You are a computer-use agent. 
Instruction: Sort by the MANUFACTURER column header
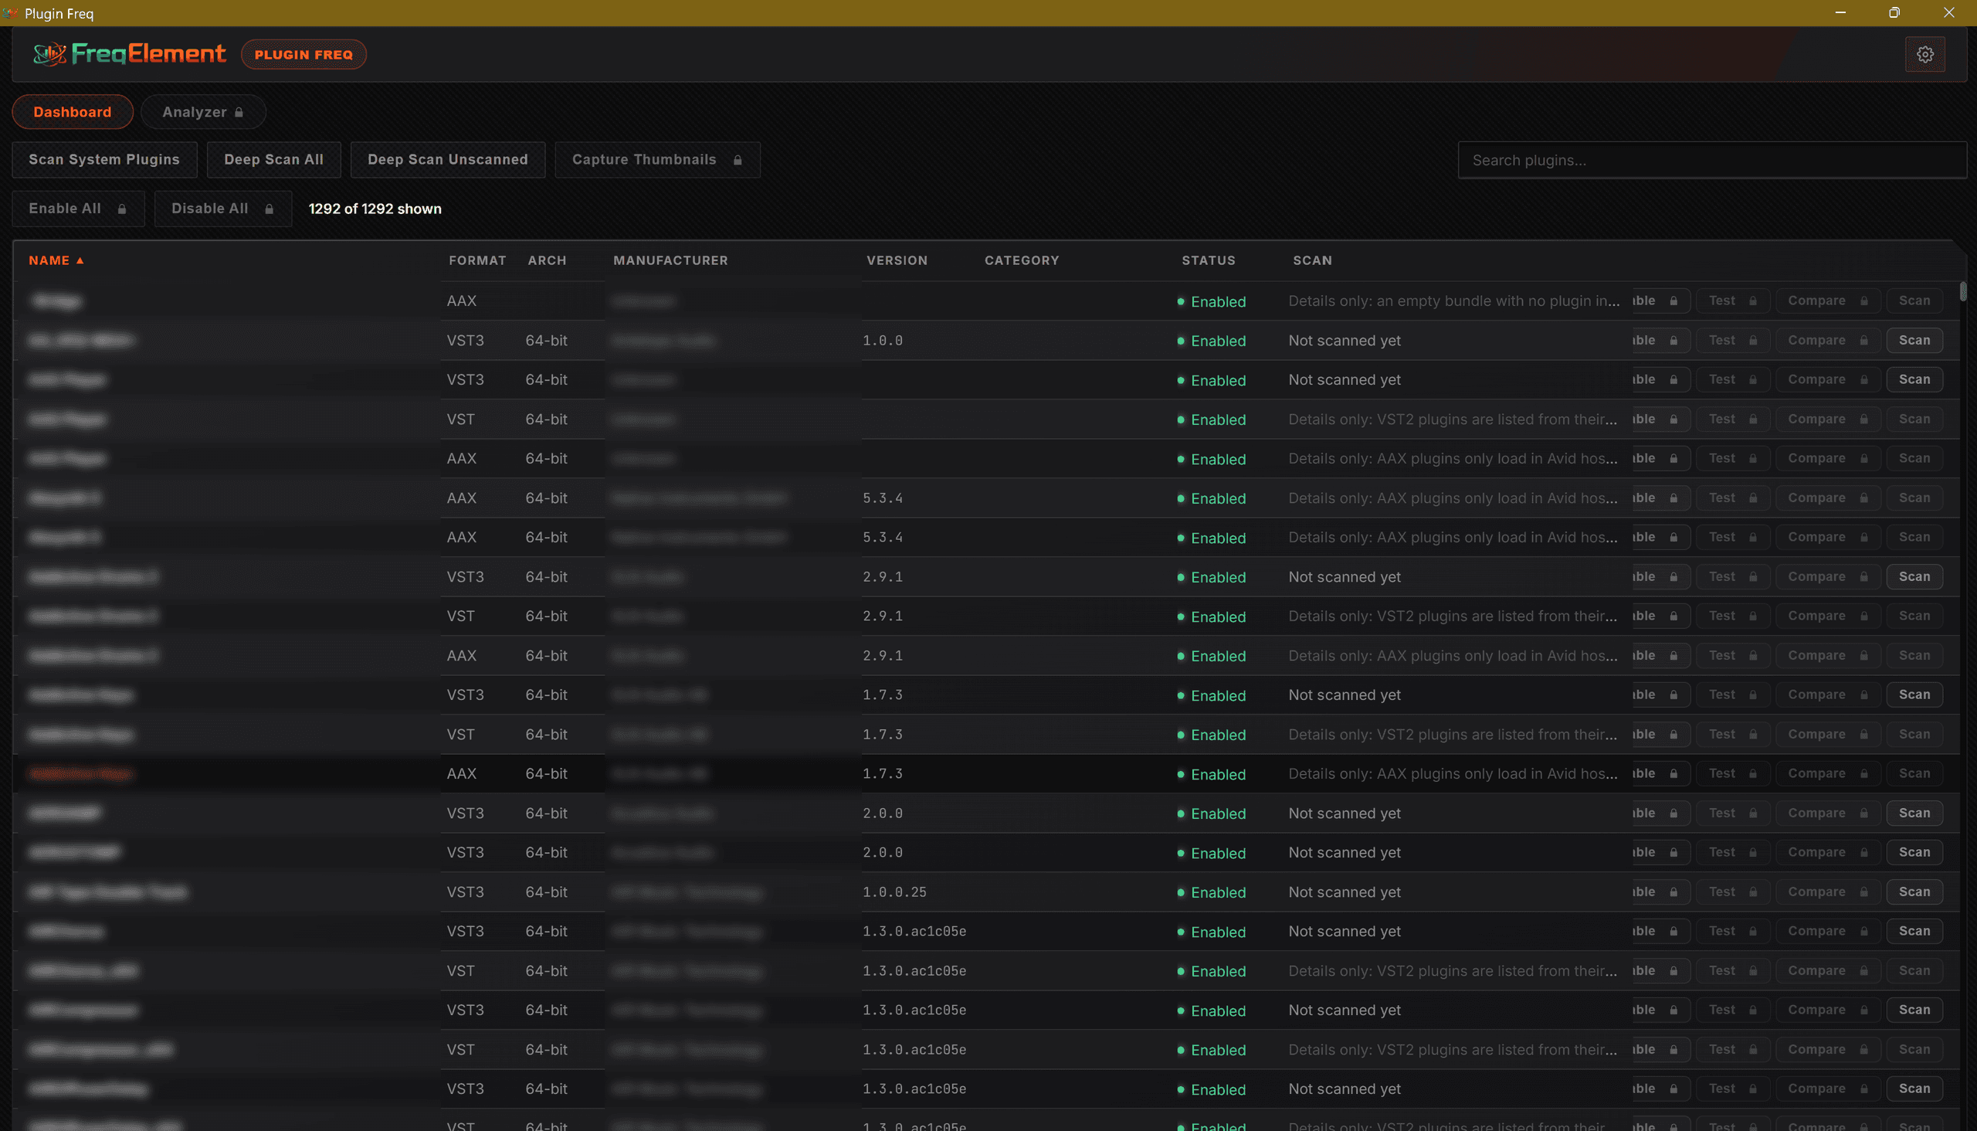670,261
